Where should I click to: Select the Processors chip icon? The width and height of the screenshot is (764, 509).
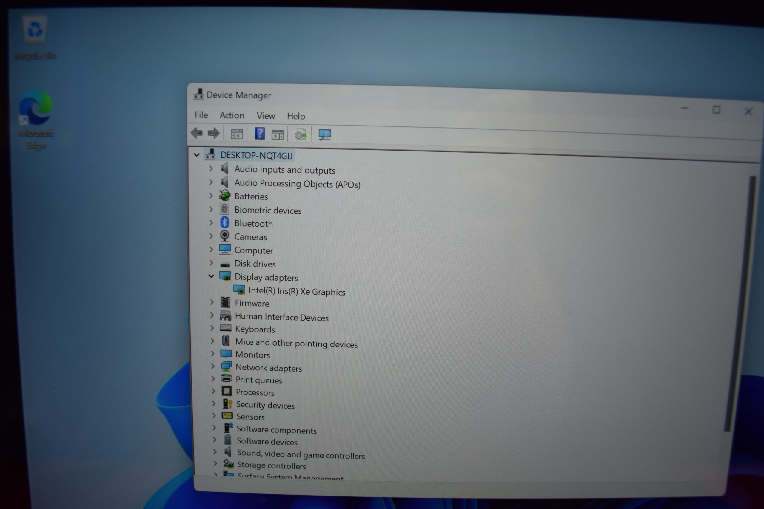click(x=227, y=391)
